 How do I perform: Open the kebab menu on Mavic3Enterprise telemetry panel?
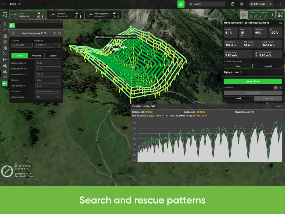pyautogui.click(x=281, y=23)
